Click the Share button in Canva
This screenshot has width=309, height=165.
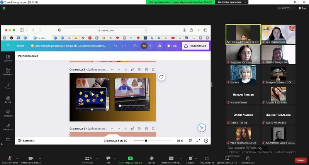pos(195,46)
